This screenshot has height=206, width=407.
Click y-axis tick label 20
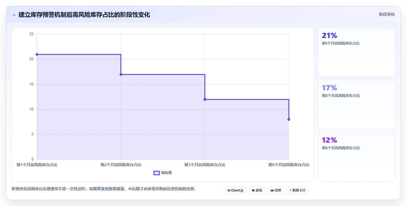point(31,59)
